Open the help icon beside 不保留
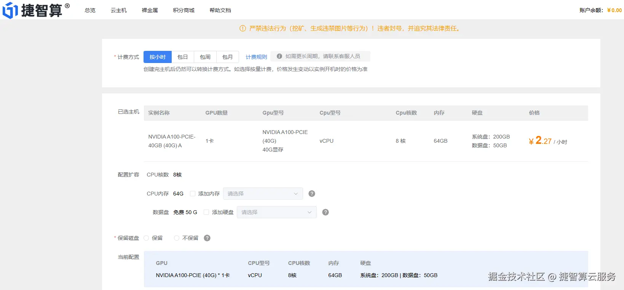Viewport: 624px width, 290px height. [x=207, y=238]
